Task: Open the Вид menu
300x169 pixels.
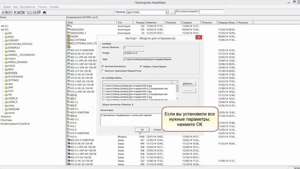Action: click(x=15, y=7)
